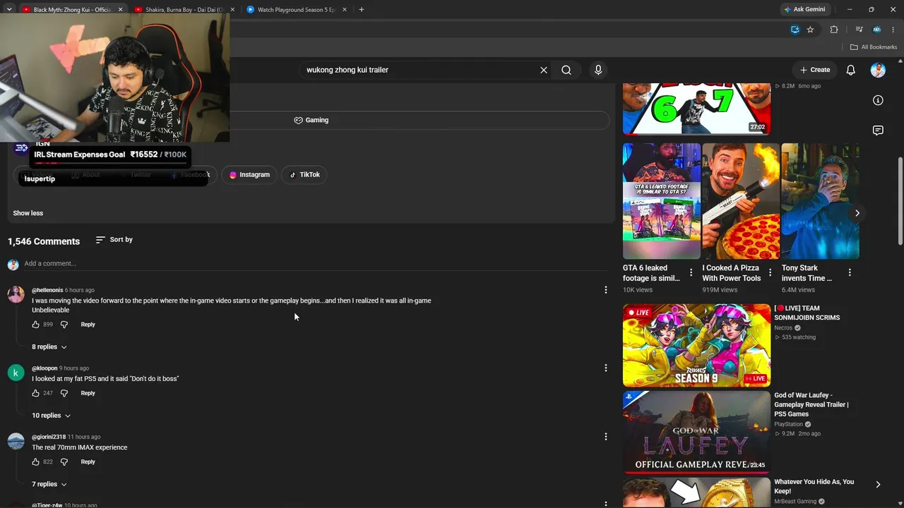Open the 27:02 video thumbnail
904x508 pixels.
click(x=696, y=109)
